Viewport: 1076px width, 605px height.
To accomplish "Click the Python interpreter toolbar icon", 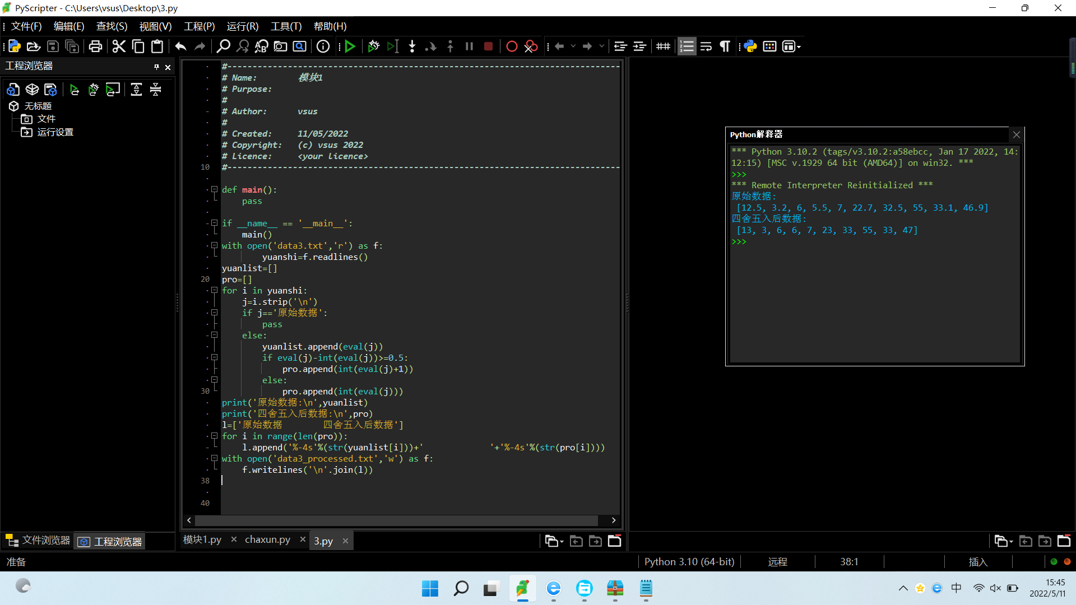I will pyautogui.click(x=750, y=46).
